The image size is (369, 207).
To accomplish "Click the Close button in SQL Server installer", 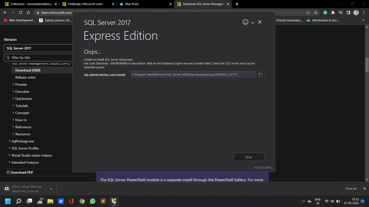I will coord(249,157).
